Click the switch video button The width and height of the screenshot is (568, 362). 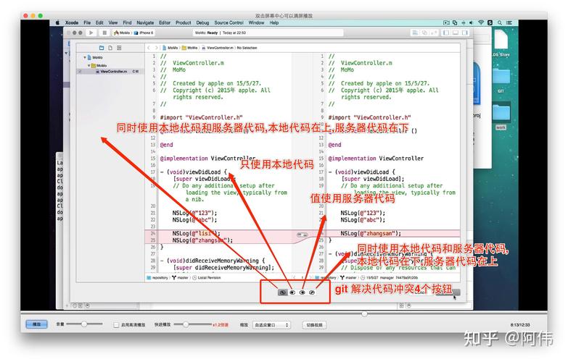tap(314, 325)
